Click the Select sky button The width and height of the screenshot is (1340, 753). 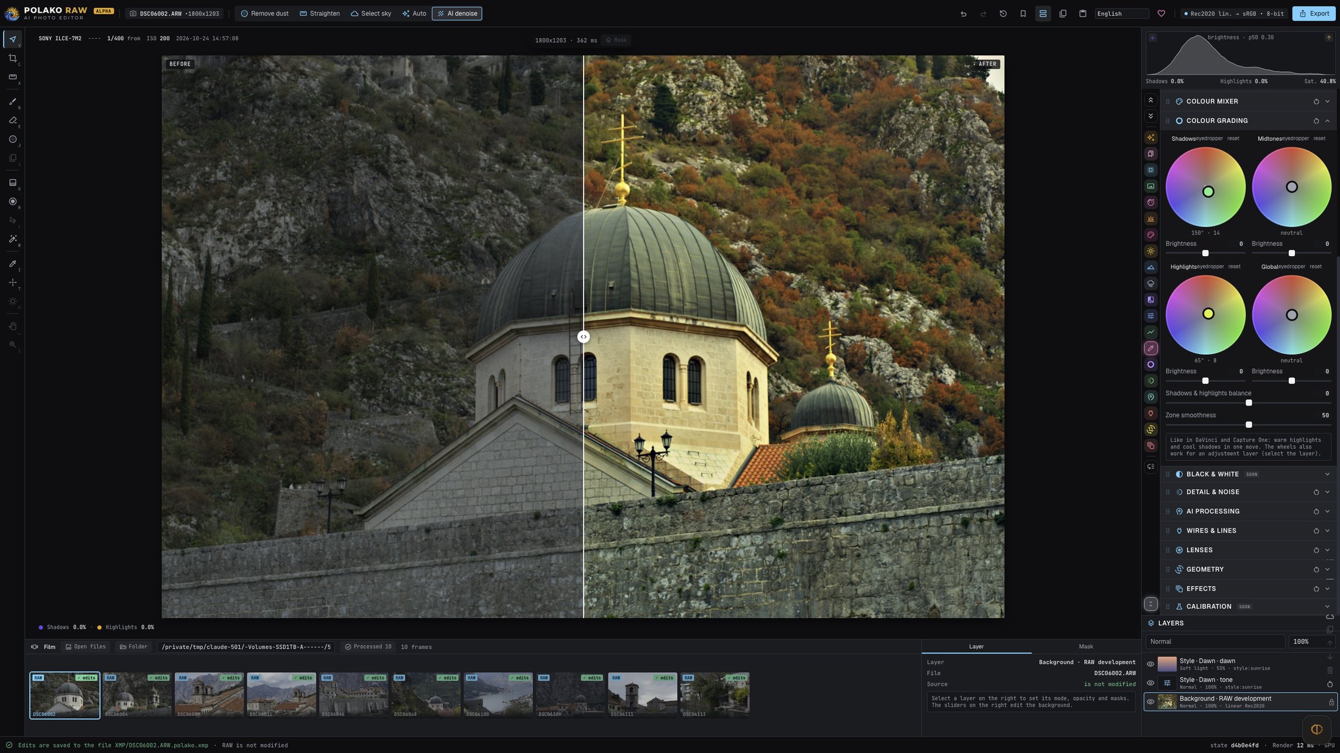click(371, 13)
